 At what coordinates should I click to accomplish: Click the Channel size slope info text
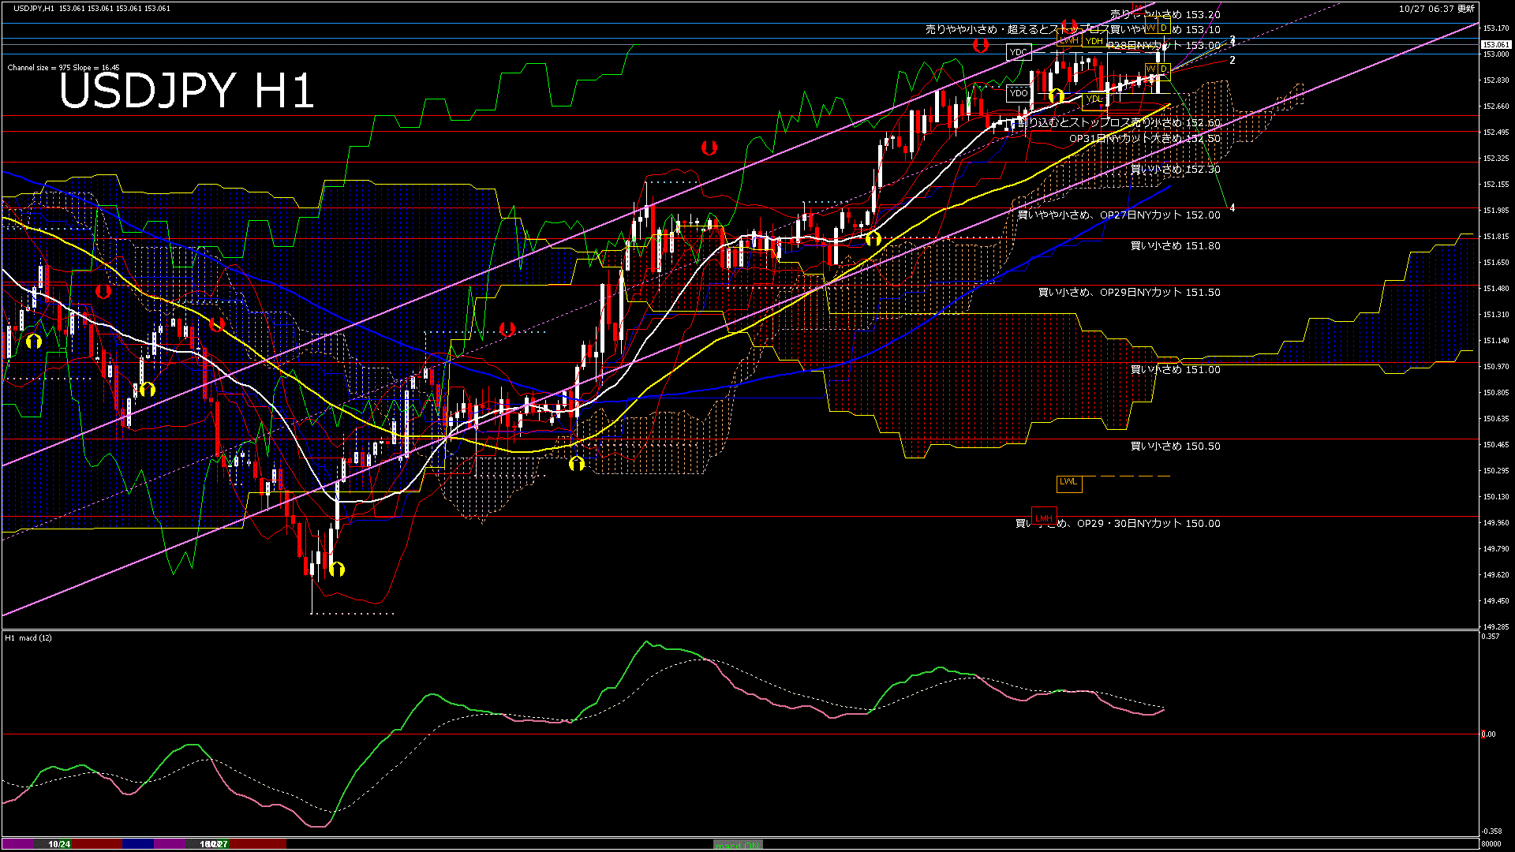[63, 68]
